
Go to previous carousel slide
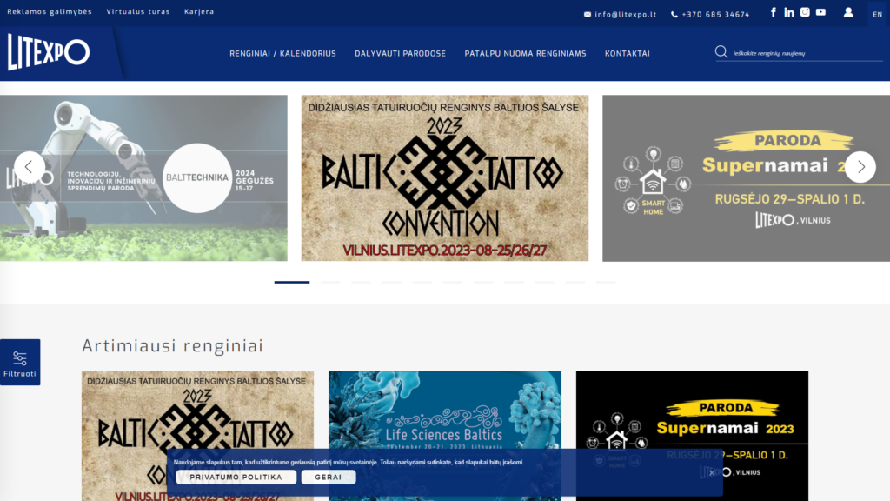click(x=29, y=167)
